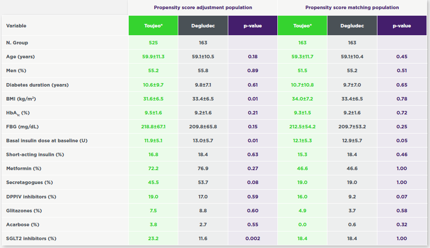Click the 'Age (years)' row label
The image size is (430, 248).
20,57
